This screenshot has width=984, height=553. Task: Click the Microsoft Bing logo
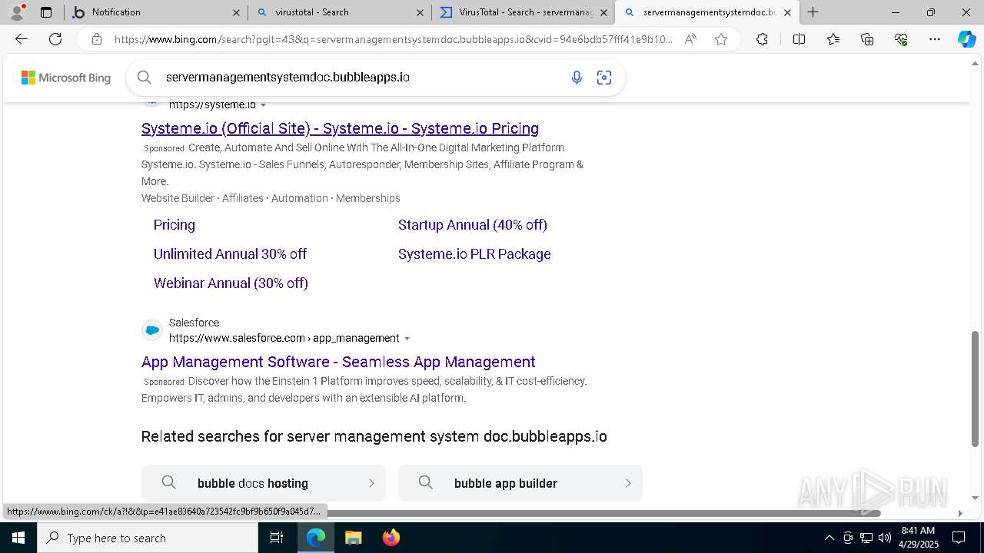(x=66, y=78)
